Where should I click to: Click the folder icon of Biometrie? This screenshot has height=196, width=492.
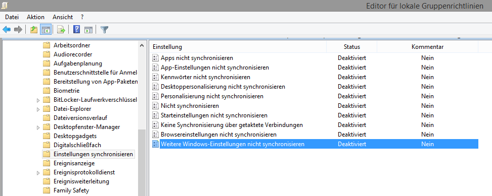point(47,91)
